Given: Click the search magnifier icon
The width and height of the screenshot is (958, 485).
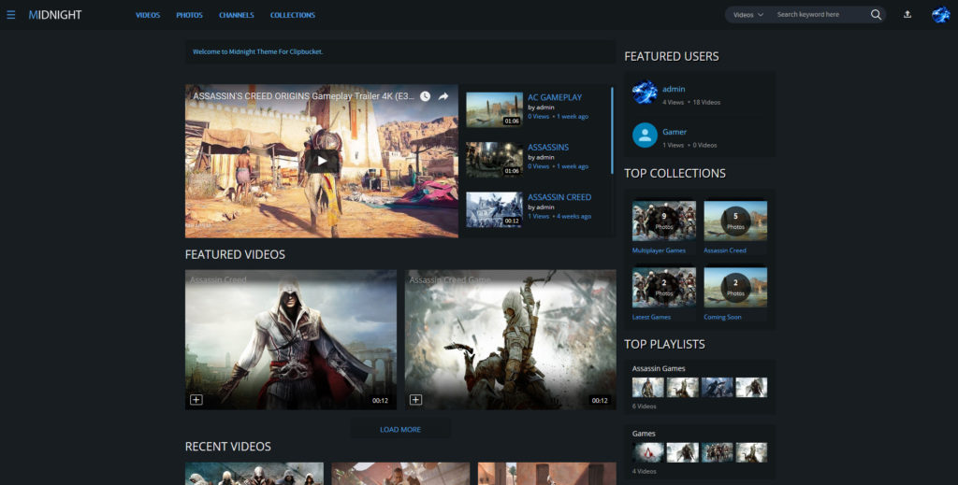Looking at the screenshot, I should coord(876,15).
